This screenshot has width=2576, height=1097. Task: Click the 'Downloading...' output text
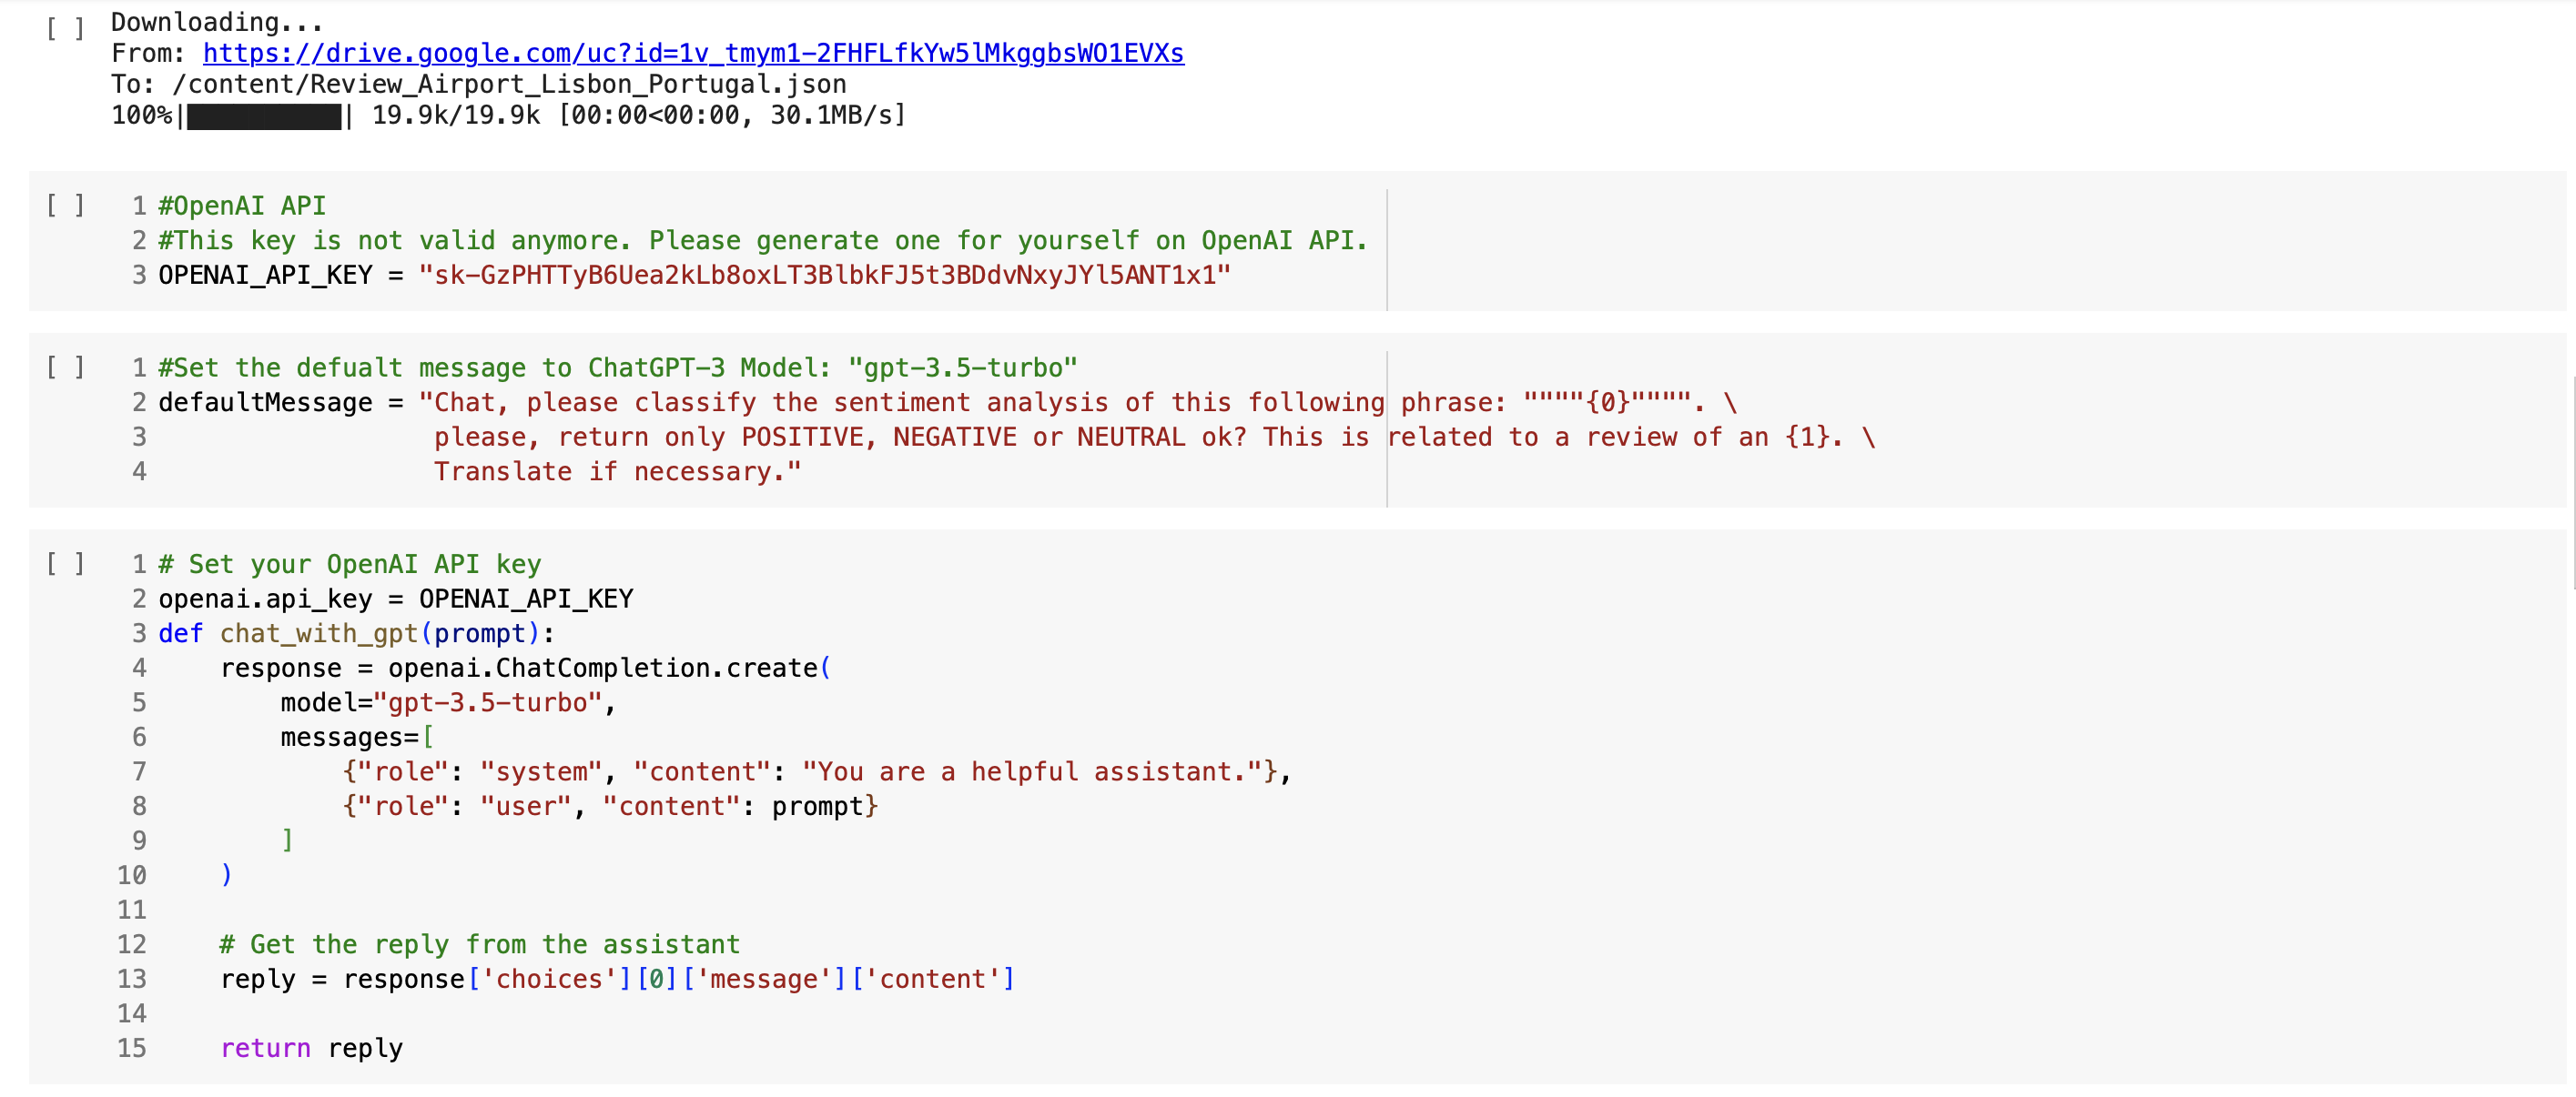coord(217,22)
